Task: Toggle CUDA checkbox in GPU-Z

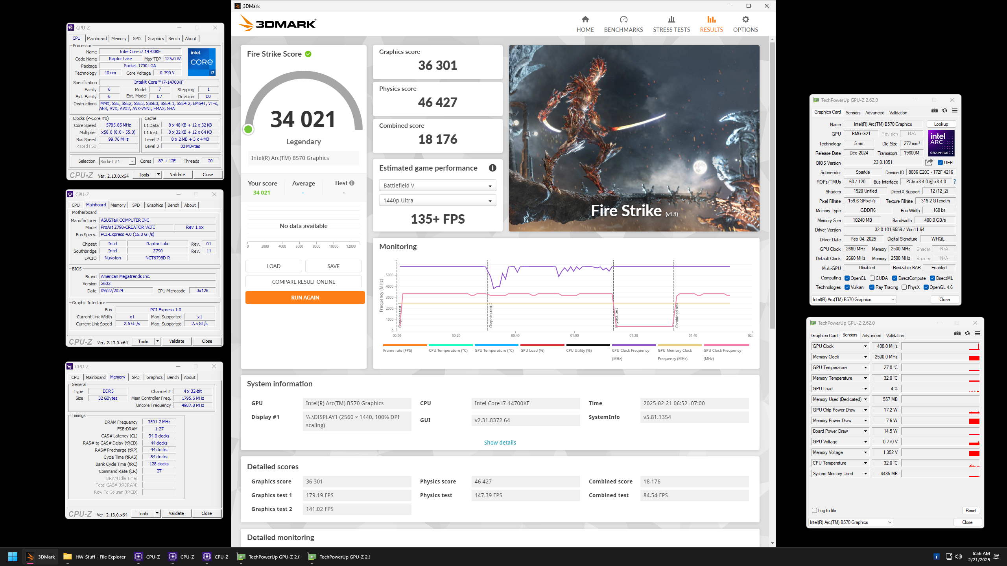Action: coord(872,278)
